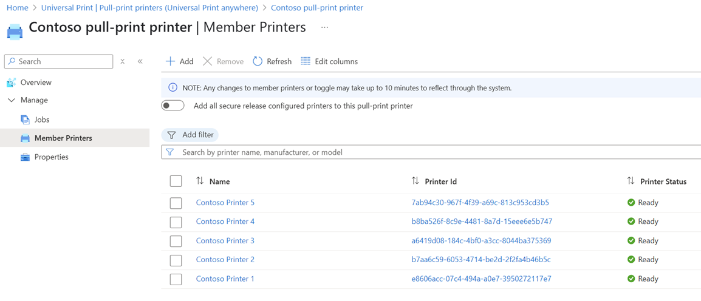Navigate to Home breadcrumb link
The height and width of the screenshot is (301, 701).
tap(17, 8)
